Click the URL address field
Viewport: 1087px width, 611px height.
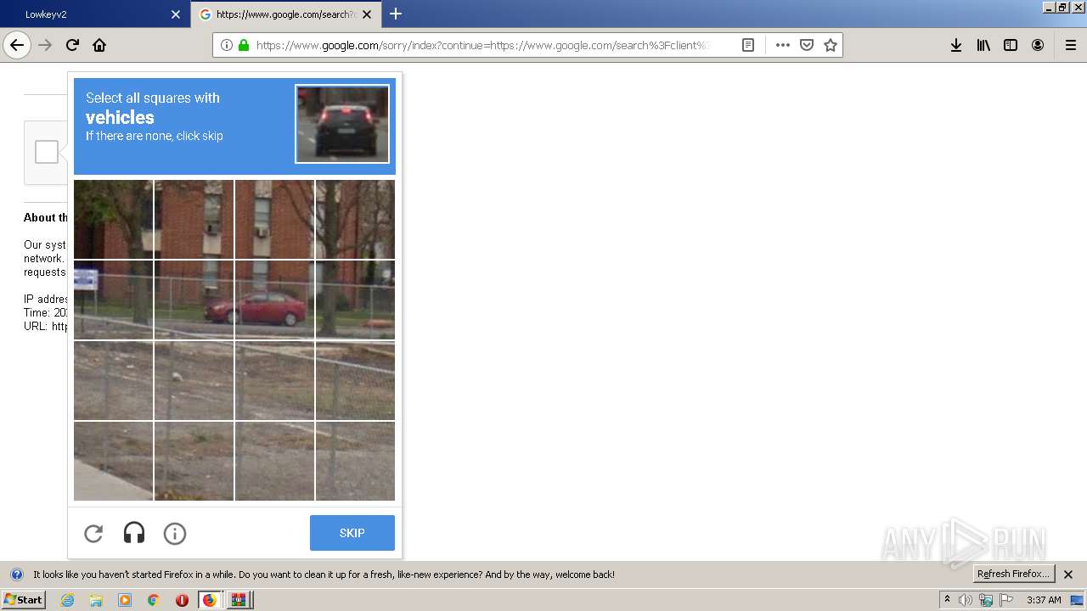484,45
